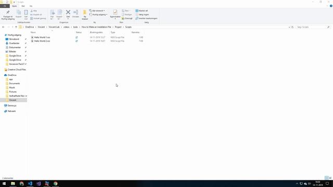Screen dimensions: 333x187
Task: Open Skrivebord in the navigation pane
Action: point(14,39)
